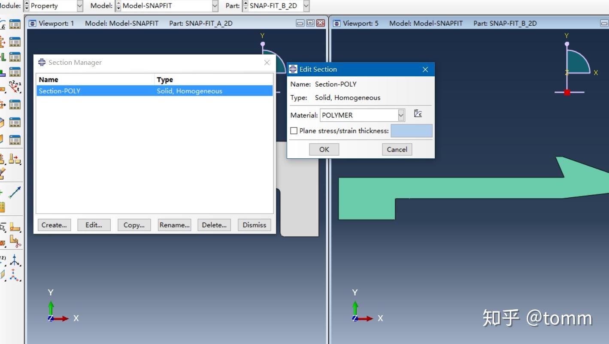Open Section Manager from the toolbox
The width and height of the screenshot is (609, 344).
[x=15, y=42]
